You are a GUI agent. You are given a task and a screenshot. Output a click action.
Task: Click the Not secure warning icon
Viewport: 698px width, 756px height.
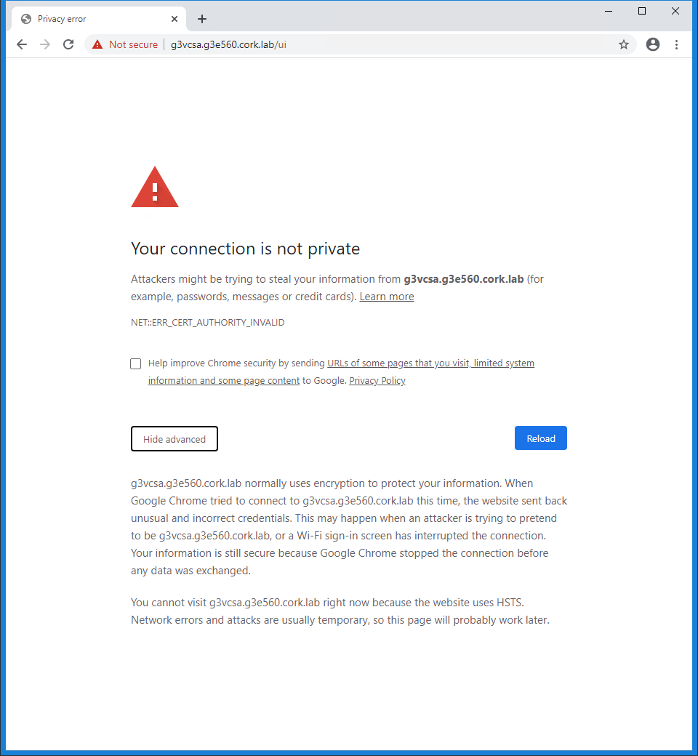[x=97, y=44]
